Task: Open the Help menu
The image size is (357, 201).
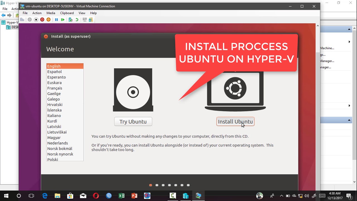Action: [x=93, y=13]
